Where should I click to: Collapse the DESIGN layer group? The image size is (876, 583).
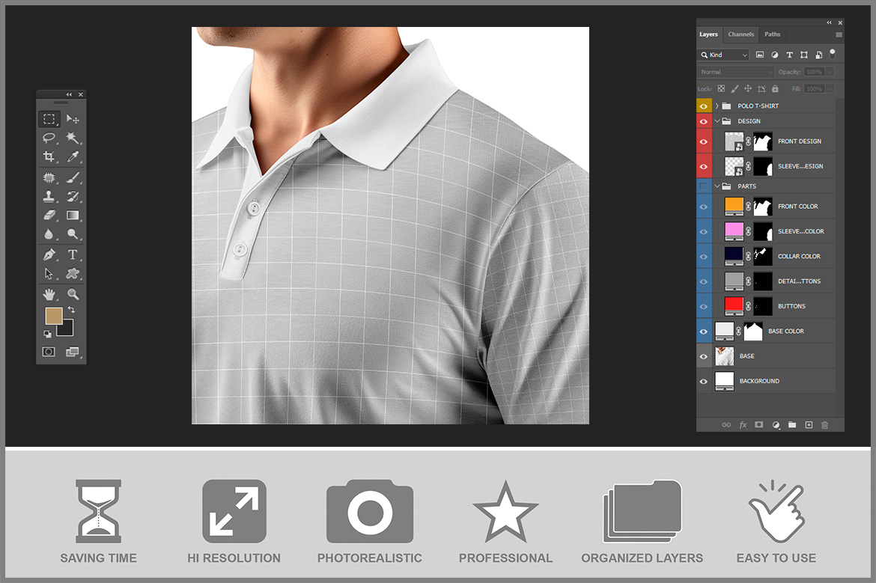pos(717,121)
